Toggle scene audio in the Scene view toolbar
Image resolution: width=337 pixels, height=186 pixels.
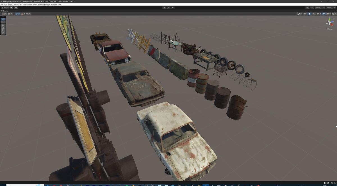coord(314,14)
